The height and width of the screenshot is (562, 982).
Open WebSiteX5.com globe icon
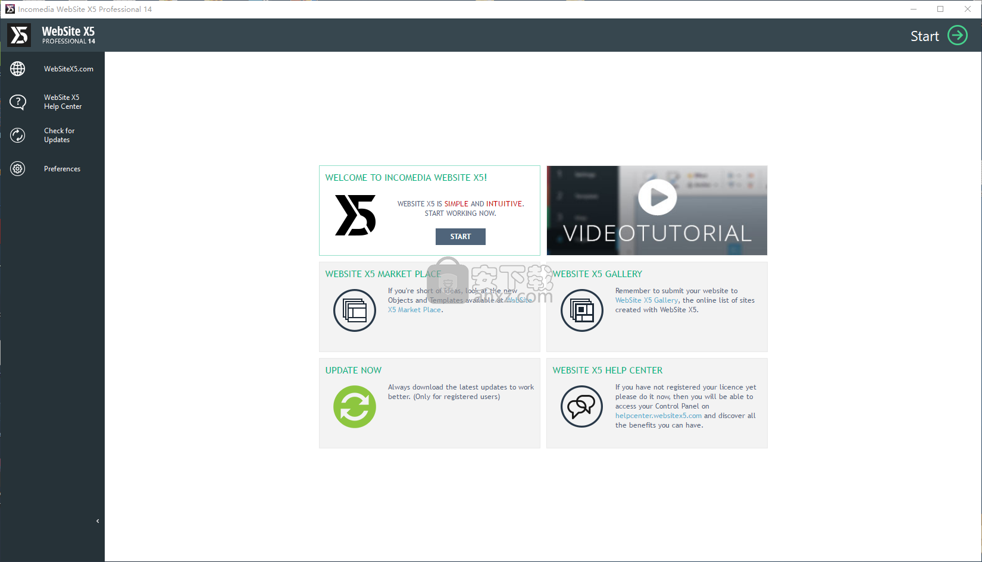18,69
